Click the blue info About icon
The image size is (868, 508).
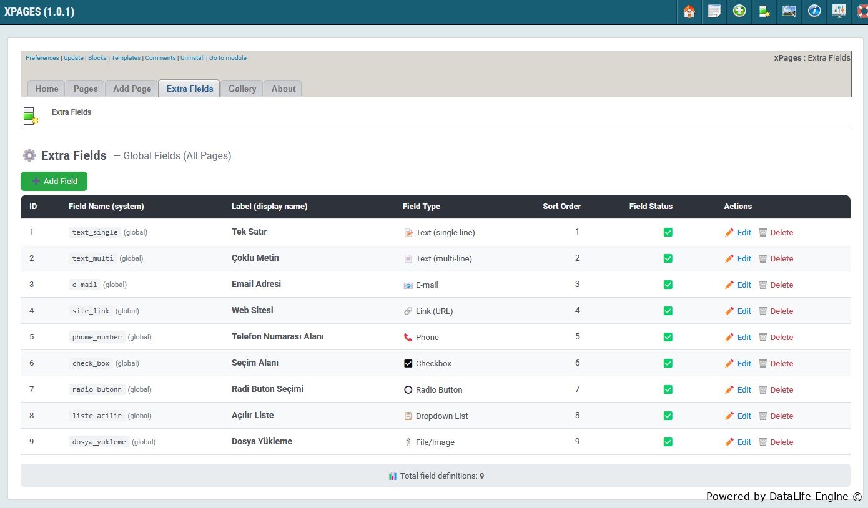tap(814, 11)
